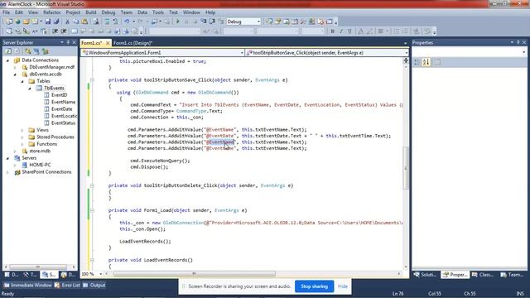The image size is (530, 298).
Task: Click the Start Debugging play icon
Action: [178, 22]
